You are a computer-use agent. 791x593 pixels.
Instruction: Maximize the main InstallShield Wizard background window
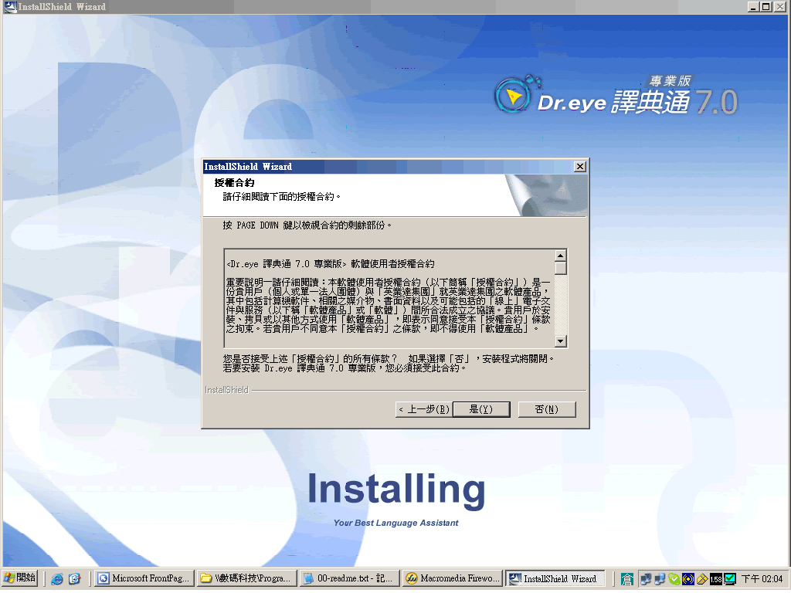pos(766,6)
